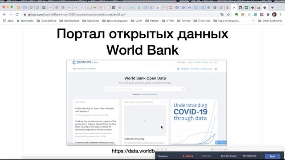Open the Apps grid shortcut

pos(8,21)
